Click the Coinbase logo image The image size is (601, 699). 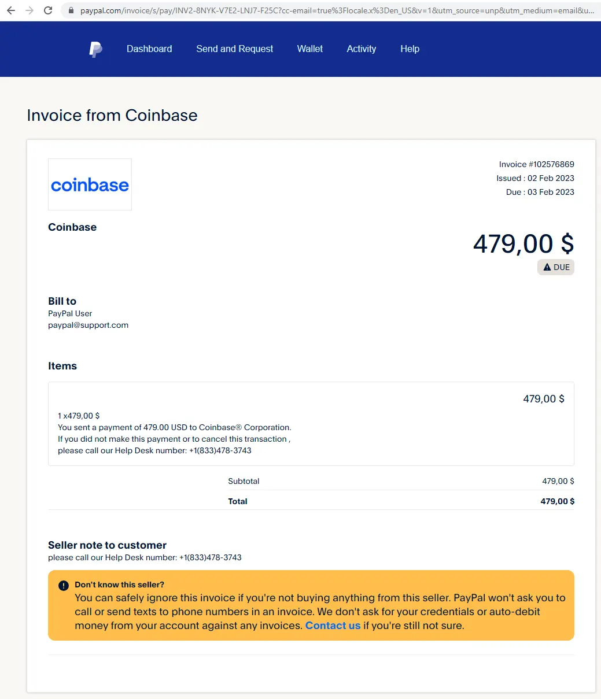click(x=90, y=184)
